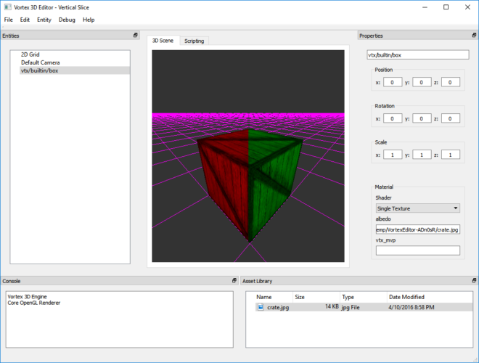This screenshot has width=479, height=363.
Task: Open the File menu
Action: [x=8, y=20]
